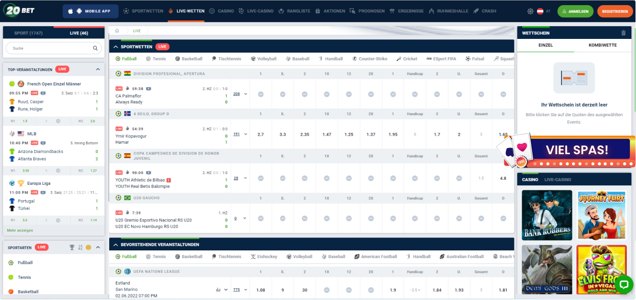
Task: Switch to the LIVE (46) tab
Action: click(79, 33)
